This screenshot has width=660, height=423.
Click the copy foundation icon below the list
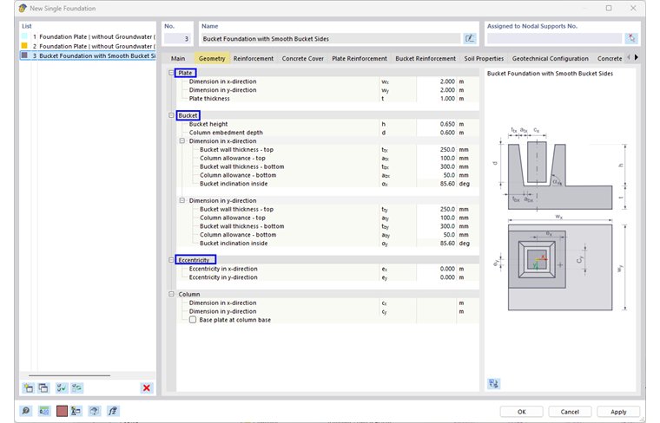43,388
